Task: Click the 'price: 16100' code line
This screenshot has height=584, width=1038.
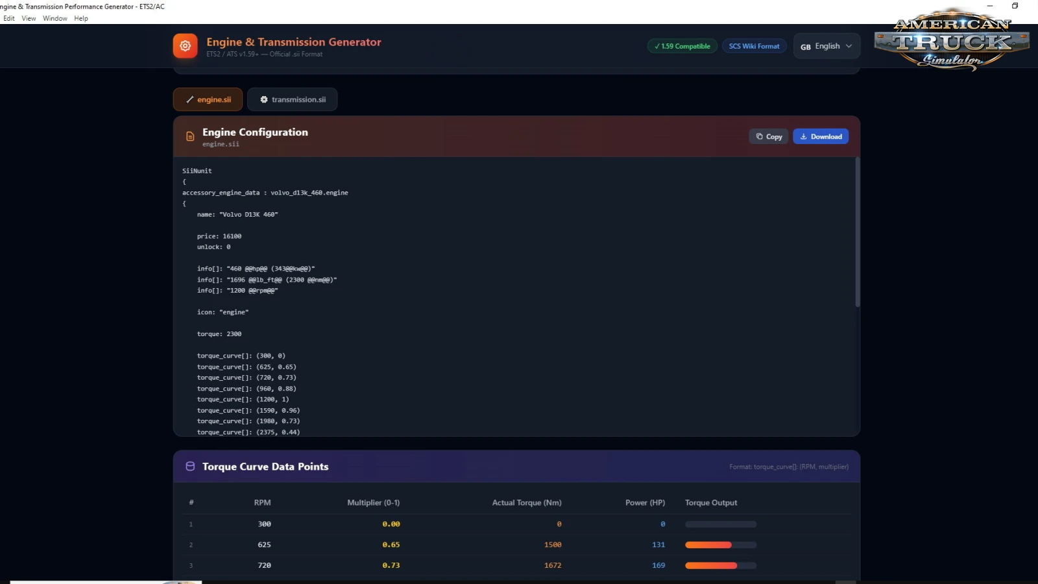Action: (x=219, y=236)
